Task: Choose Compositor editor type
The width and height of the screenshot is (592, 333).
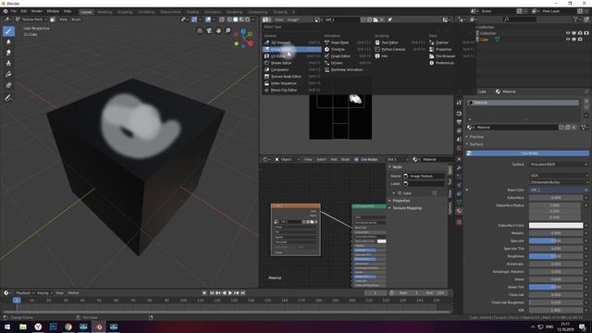Action: click(291, 70)
